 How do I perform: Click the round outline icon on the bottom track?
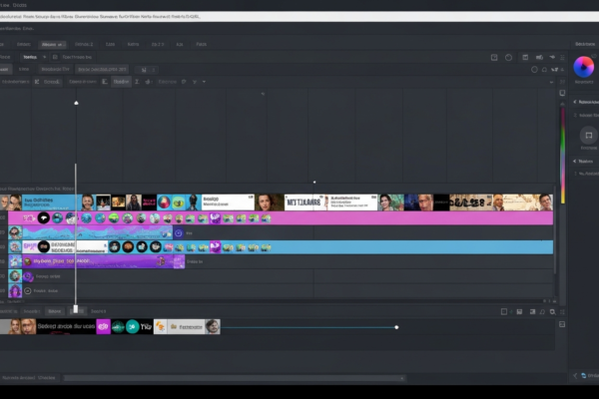tap(28, 291)
